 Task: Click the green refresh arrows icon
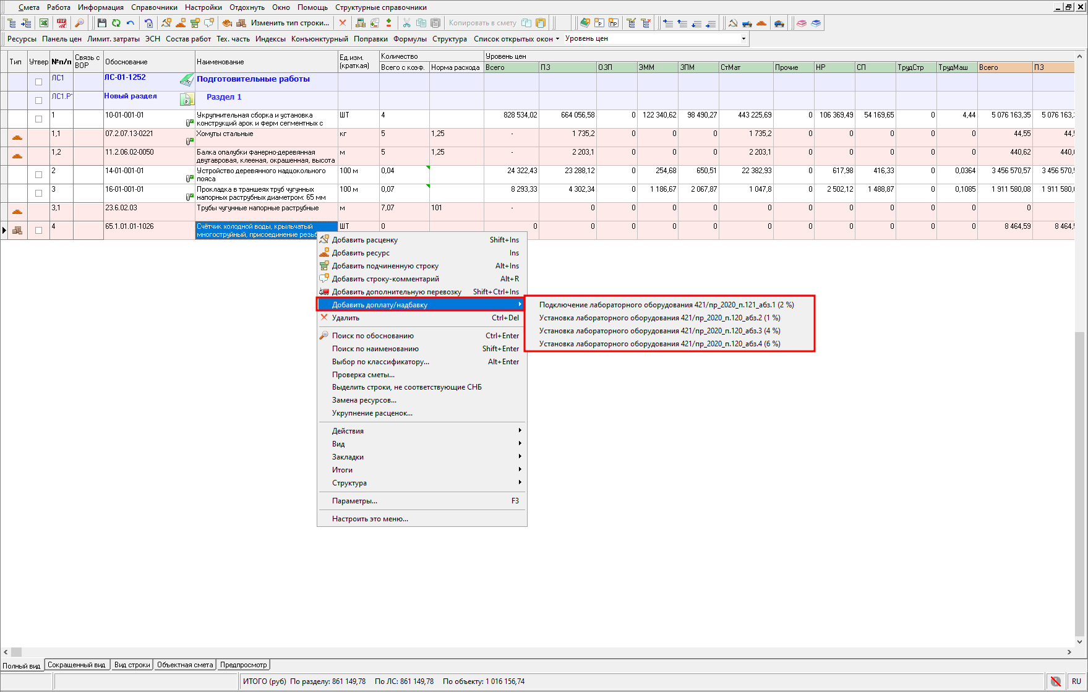click(116, 23)
